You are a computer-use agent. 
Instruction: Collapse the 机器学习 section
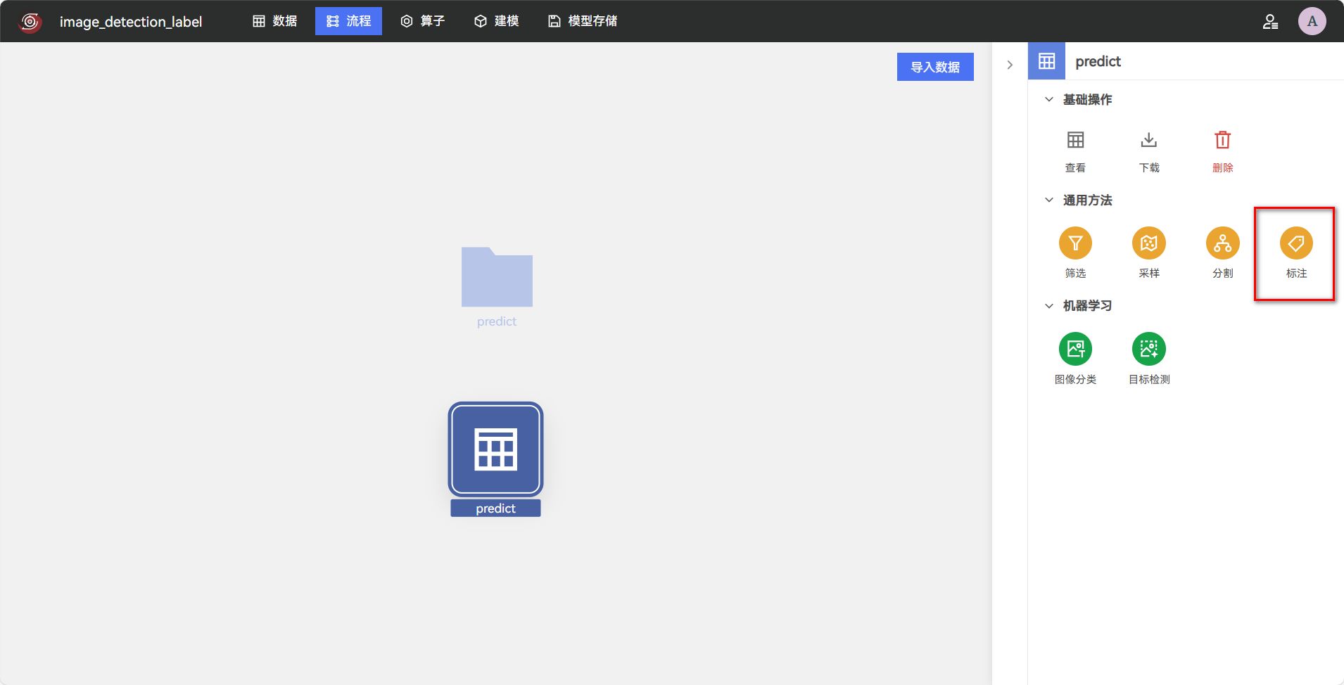click(1049, 306)
